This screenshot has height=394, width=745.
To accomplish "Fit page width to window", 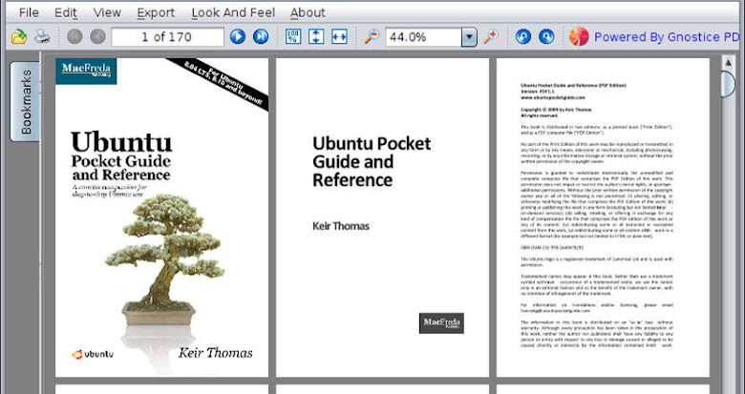I will point(339,36).
